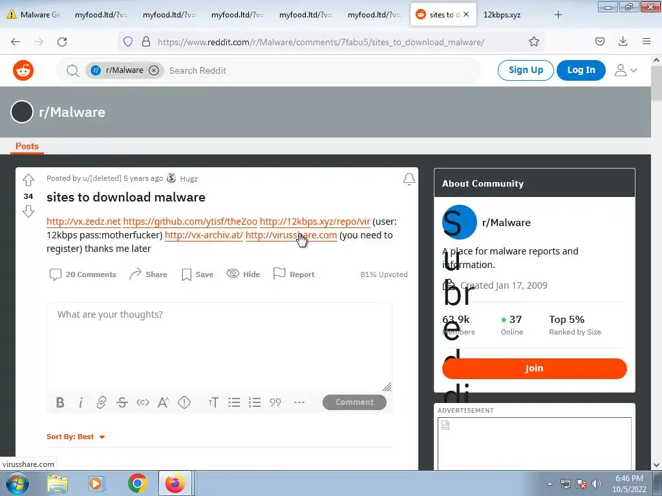
Task: Mark text as spoiler in editor
Action: 184,402
